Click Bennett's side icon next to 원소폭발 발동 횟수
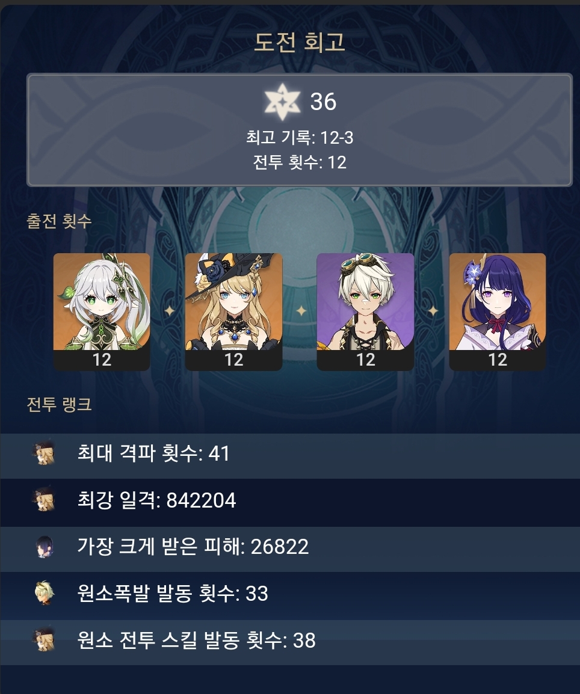 pyautogui.click(x=45, y=593)
